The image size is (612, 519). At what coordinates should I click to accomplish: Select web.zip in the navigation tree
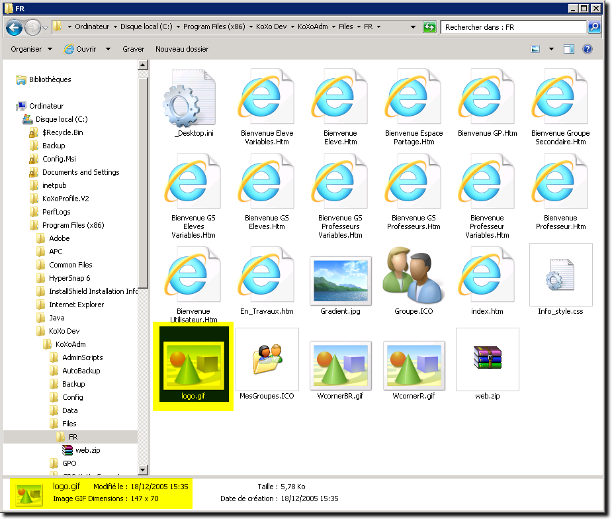(88, 450)
